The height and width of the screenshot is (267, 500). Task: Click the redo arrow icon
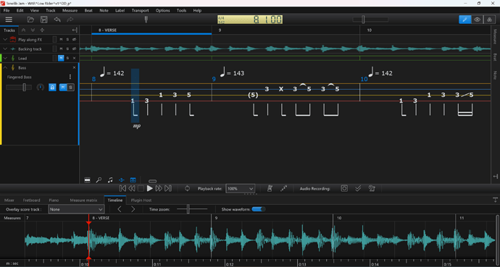coord(70,20)
